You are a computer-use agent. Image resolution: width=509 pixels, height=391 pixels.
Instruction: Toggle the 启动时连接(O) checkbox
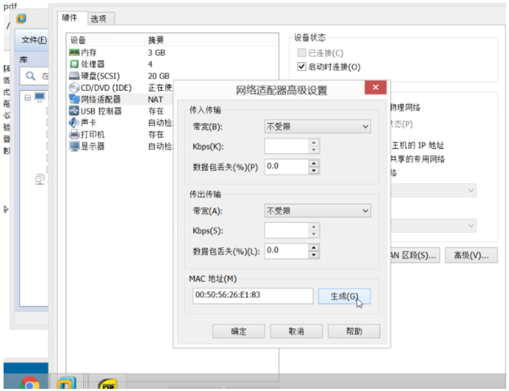[x=301, y=66]
